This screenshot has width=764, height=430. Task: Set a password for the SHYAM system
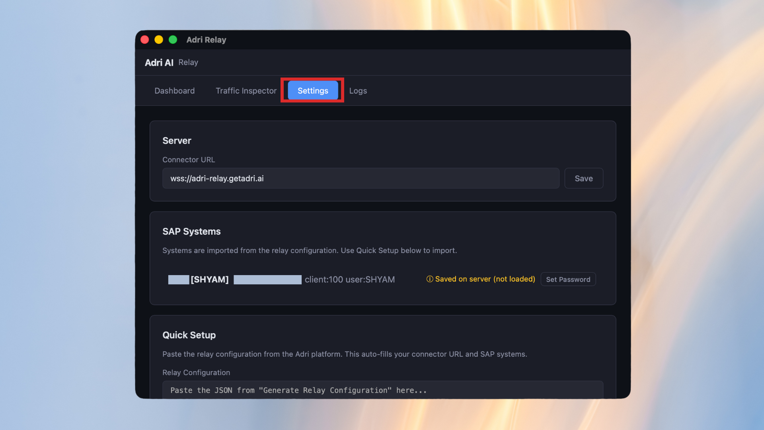pyautogui.click(x=568, y=279)
